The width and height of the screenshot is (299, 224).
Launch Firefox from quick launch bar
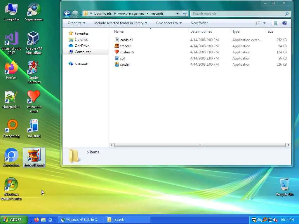click(x=36, y=220)
